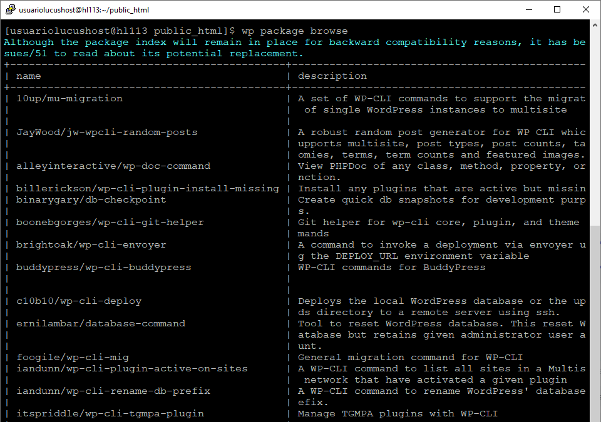Click 'Deploys the local WordPress database' description
Screen dimensions: 601x422
[442, 301]
